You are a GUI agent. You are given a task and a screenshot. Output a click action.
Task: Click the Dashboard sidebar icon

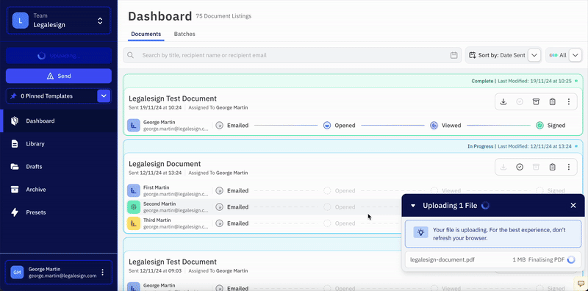click(15, 121)
